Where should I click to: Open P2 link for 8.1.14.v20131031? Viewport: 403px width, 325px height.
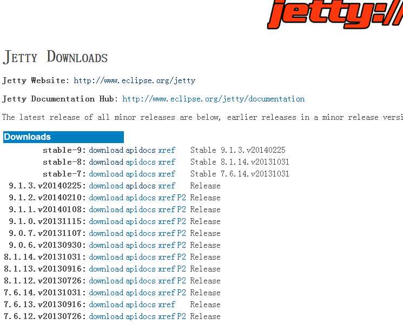(181, 257)
